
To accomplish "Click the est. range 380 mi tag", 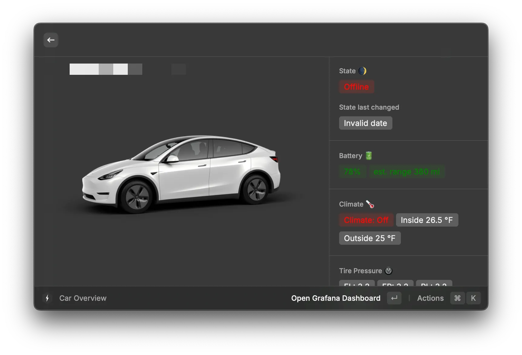I will pyautogui.click(x=406, y=172).
